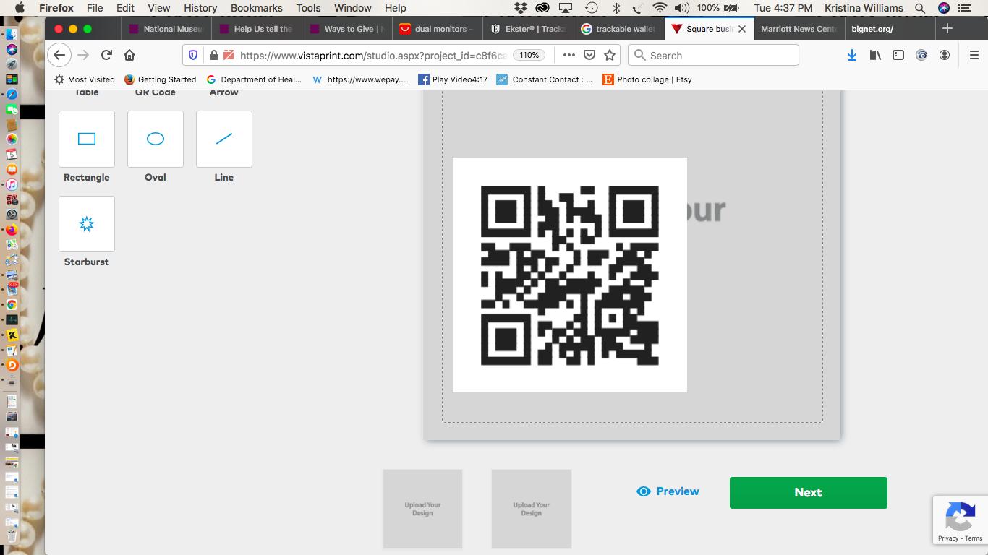Open the View menu

coord(159,8)
